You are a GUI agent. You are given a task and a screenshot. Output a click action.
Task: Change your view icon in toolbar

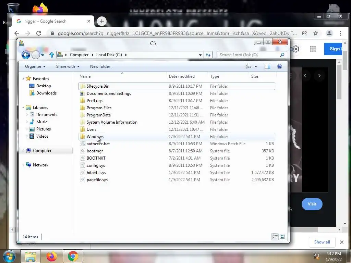(x=248, y=66)
